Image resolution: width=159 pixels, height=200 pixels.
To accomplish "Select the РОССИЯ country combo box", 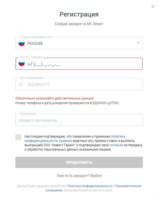I will point(79,43).
